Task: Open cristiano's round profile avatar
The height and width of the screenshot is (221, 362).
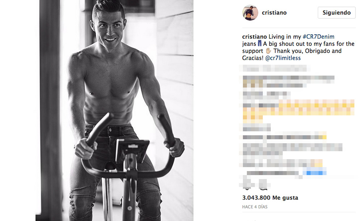Action: click(250, 13)
